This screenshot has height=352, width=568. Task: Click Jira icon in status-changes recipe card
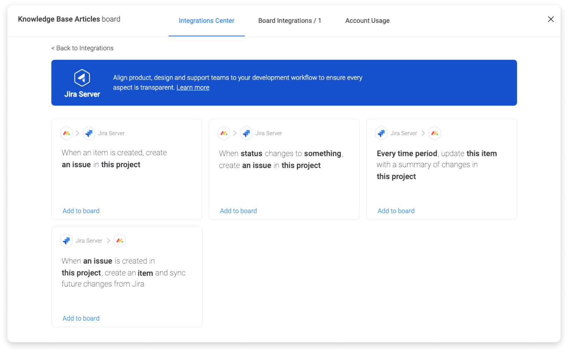point(246,133)
